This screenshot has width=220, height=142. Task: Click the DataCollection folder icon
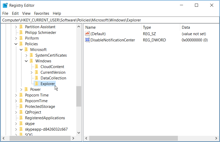point(37,78)
